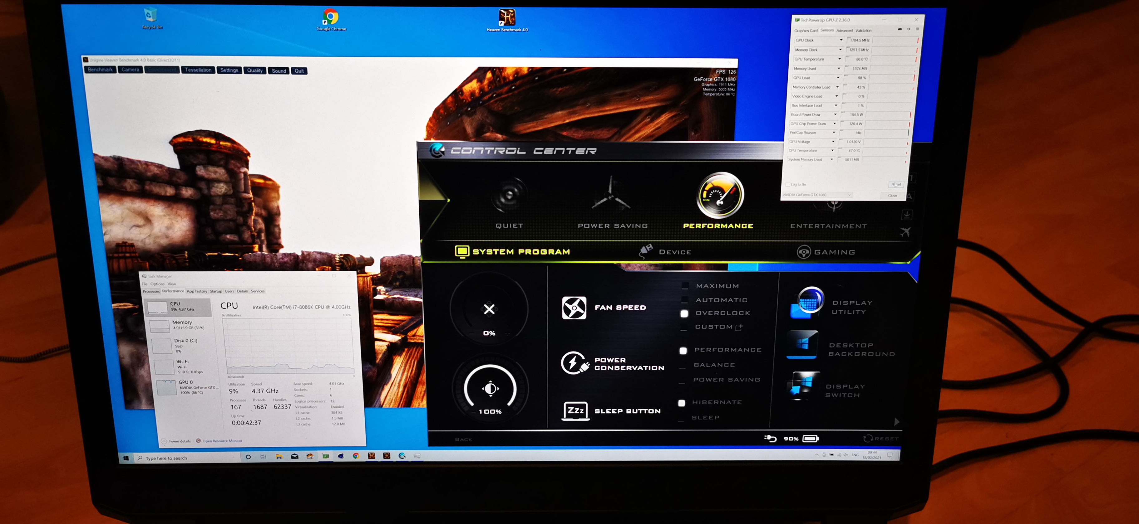The width and height of the screenshot is (1139, 524).
Task: Expand the GPU Temperature sensor dropdown
Action: pyautogui.click(x=840, y=59)
